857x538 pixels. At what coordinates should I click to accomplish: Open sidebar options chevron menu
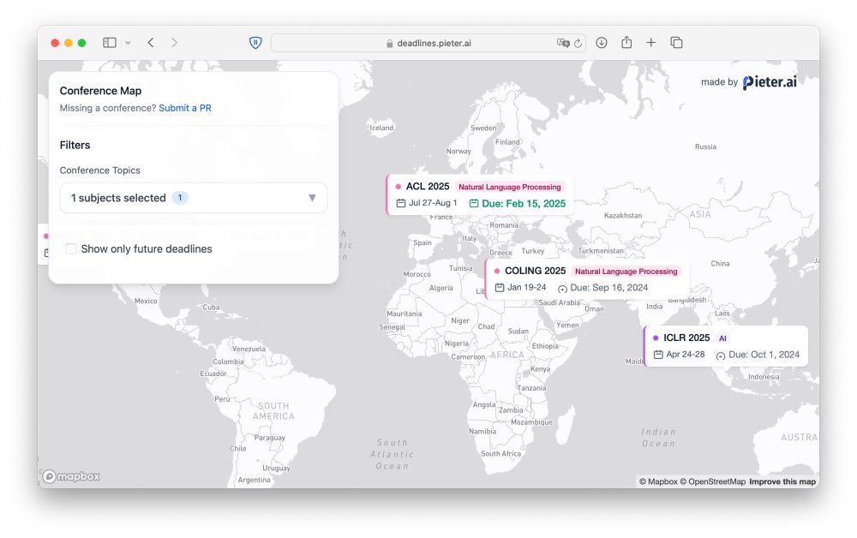coord(128,43)
